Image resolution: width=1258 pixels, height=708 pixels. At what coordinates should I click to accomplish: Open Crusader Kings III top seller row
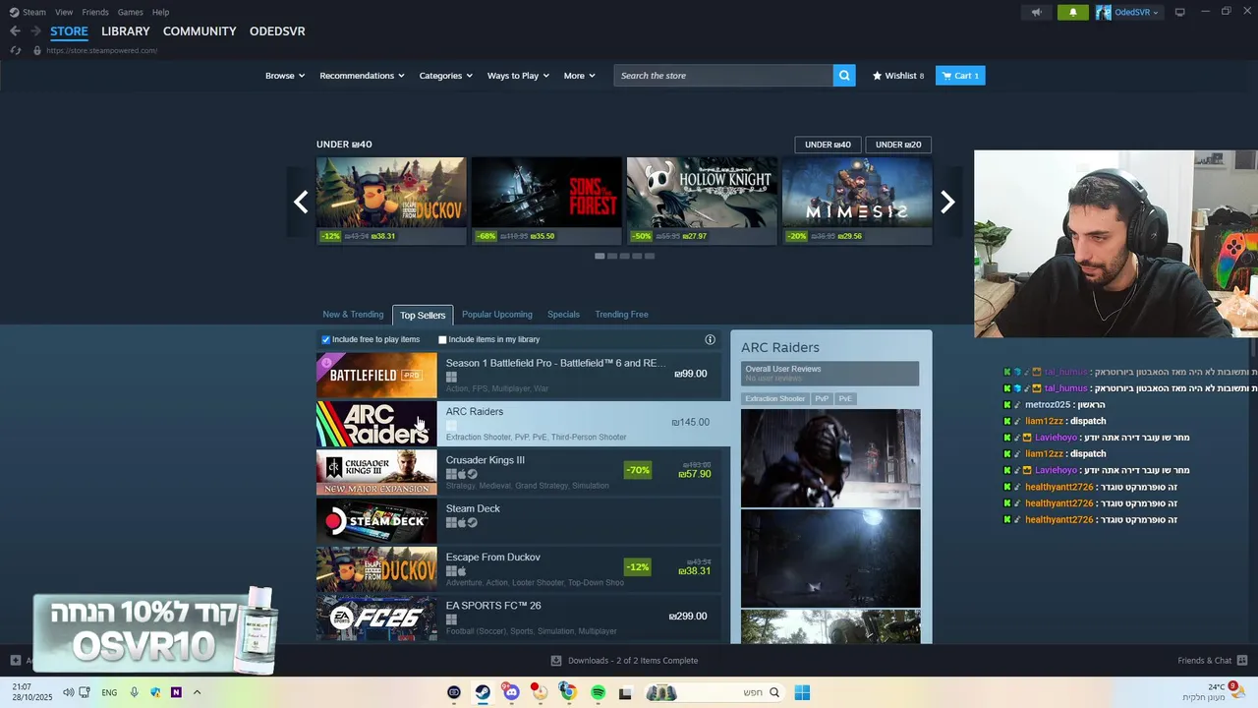(519, 472)
